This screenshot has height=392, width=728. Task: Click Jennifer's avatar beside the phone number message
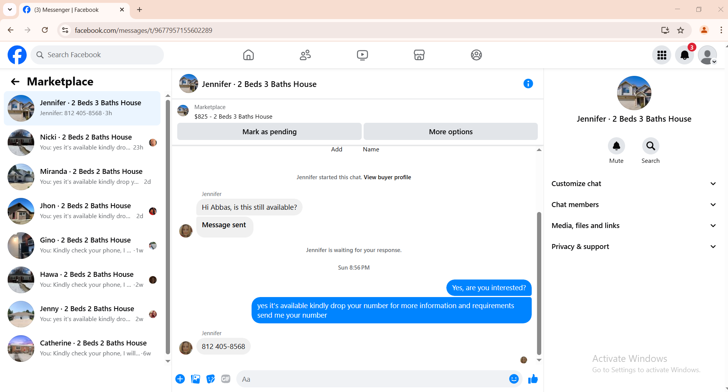click(x=186, y=348)
